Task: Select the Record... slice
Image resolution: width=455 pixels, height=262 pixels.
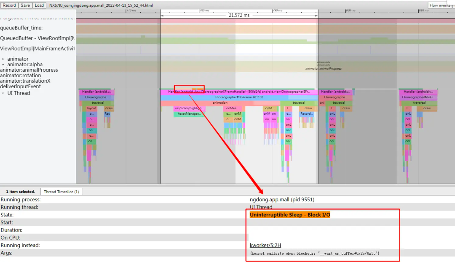Action: tap(306, 113)
